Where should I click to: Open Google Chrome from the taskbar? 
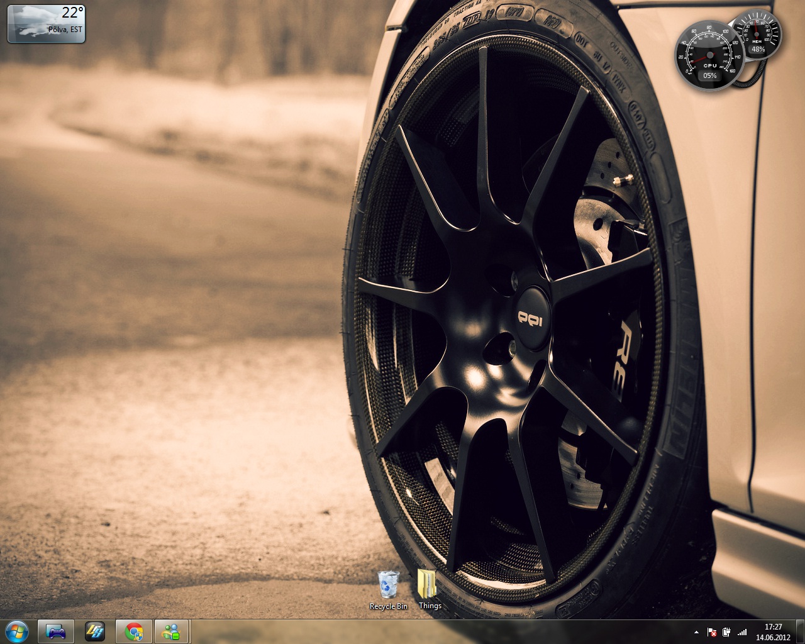(134, 631)
